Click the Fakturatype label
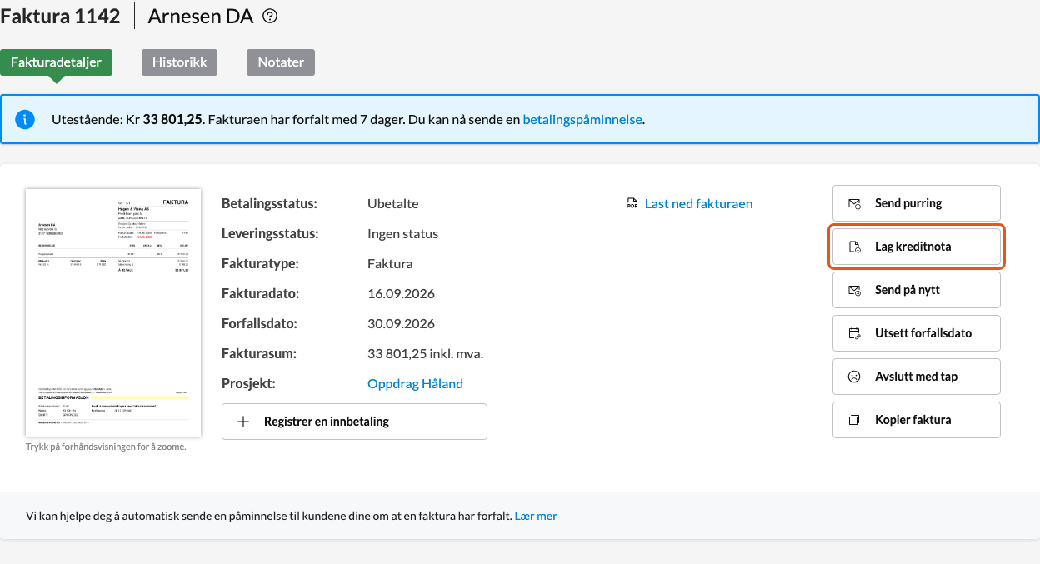The height and width of the screenshot is (564, 1040). (260, 263)
